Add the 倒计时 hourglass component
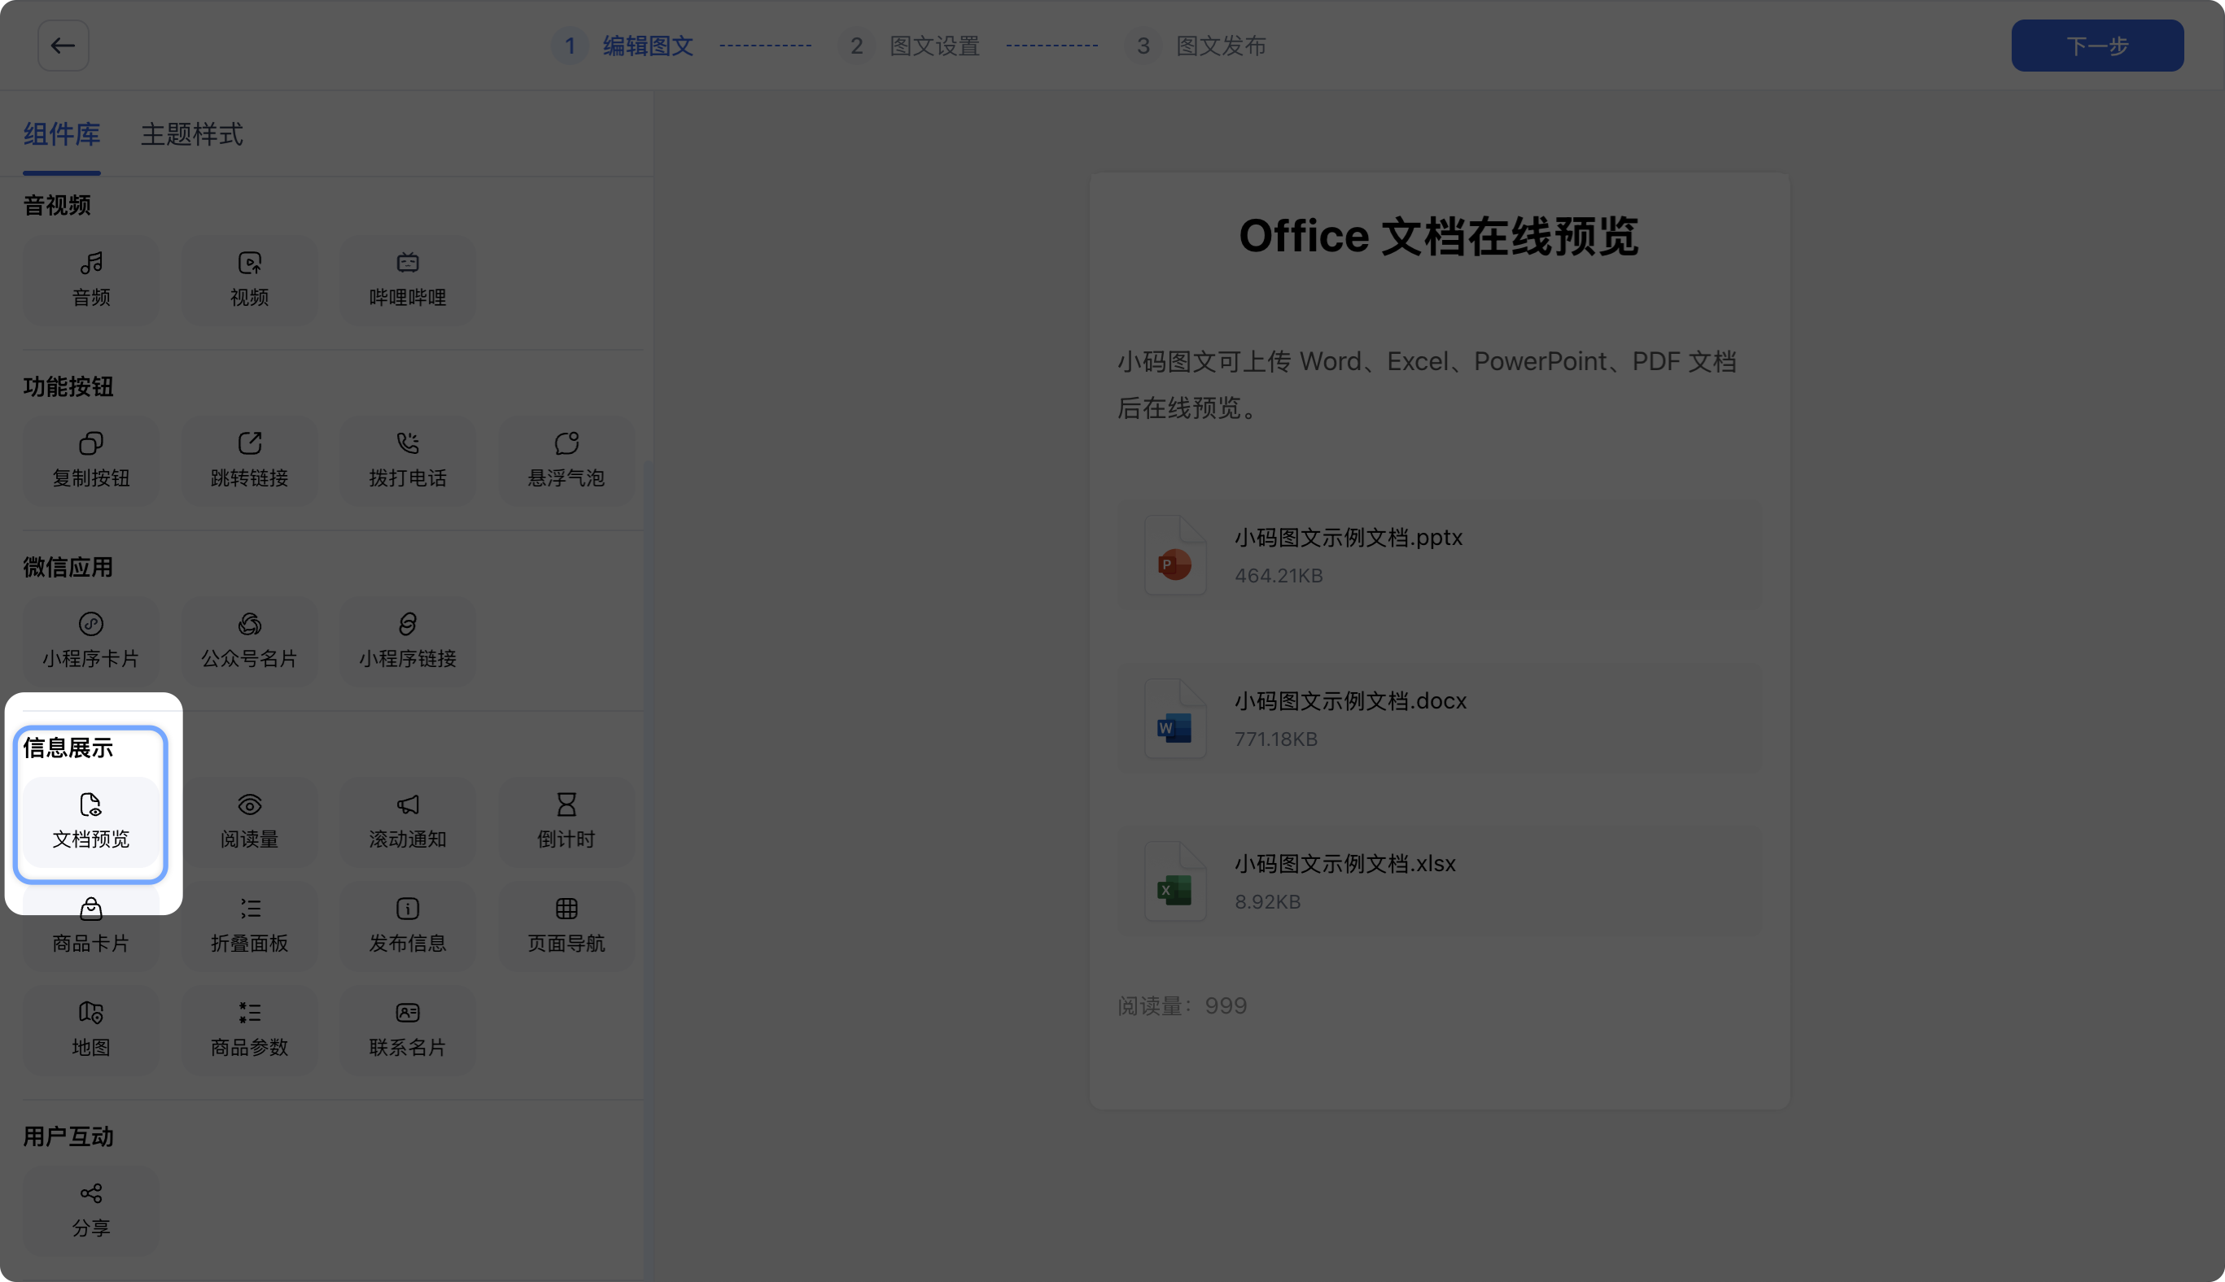The height and width of the screenshot is (1282, 2225). click(x=566, y=822)
